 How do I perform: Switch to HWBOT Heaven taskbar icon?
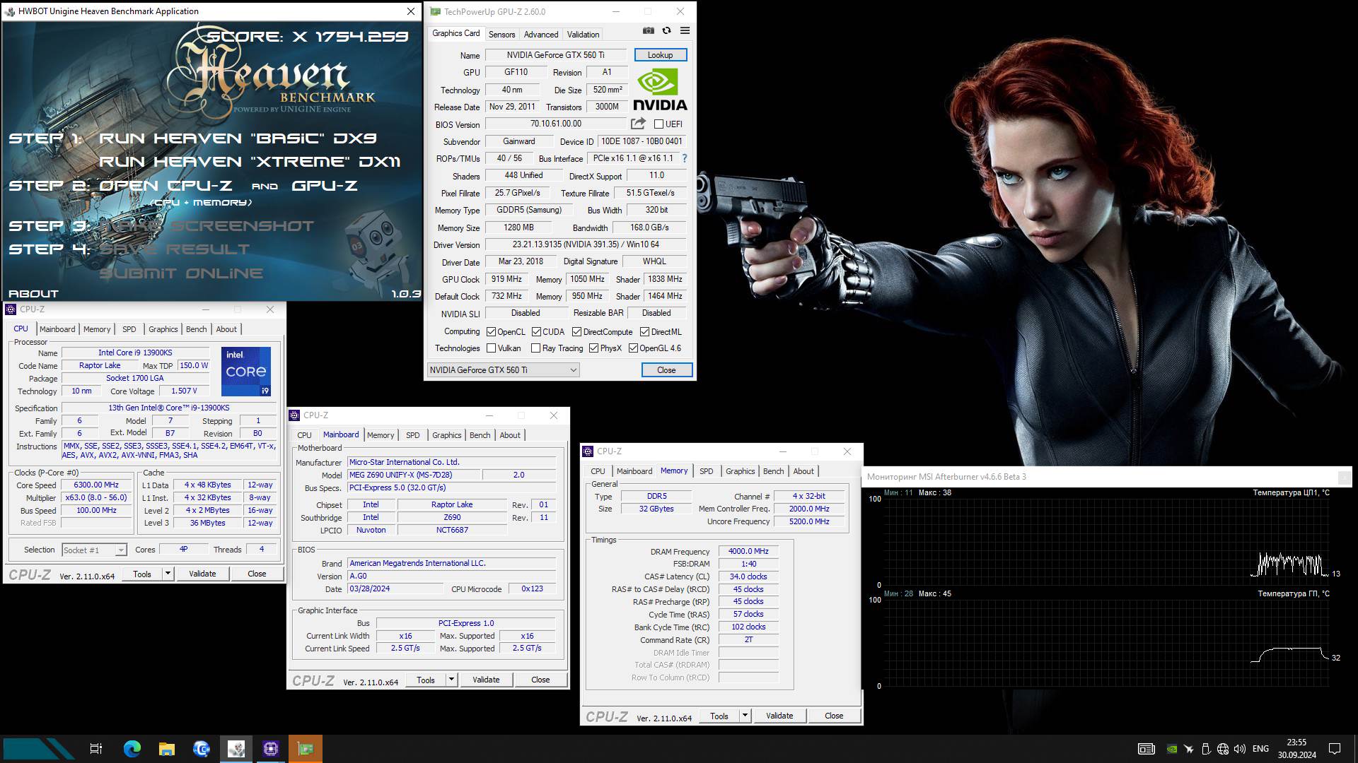tap(236, 749)
